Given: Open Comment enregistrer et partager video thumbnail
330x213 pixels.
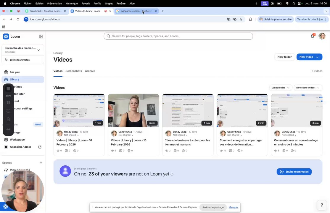Looking at the screenshot, I should point(242,110).
